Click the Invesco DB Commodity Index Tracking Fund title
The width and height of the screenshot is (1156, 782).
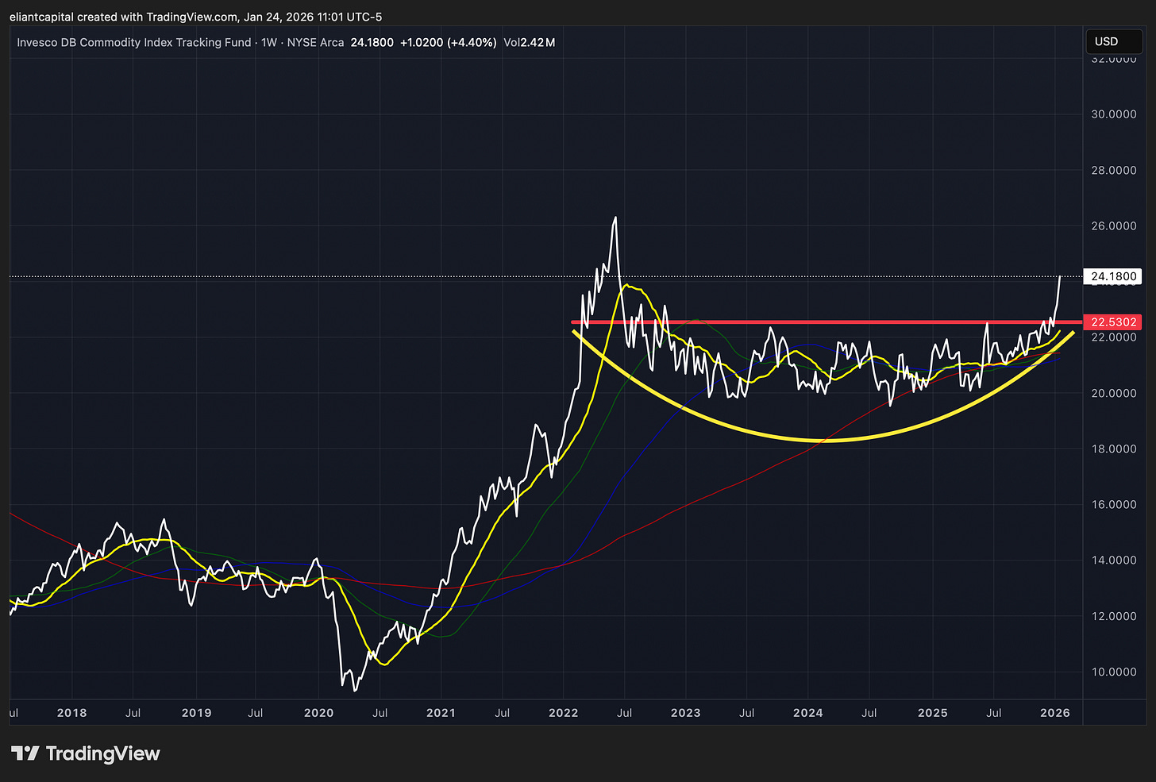click(x=134, y=42)
